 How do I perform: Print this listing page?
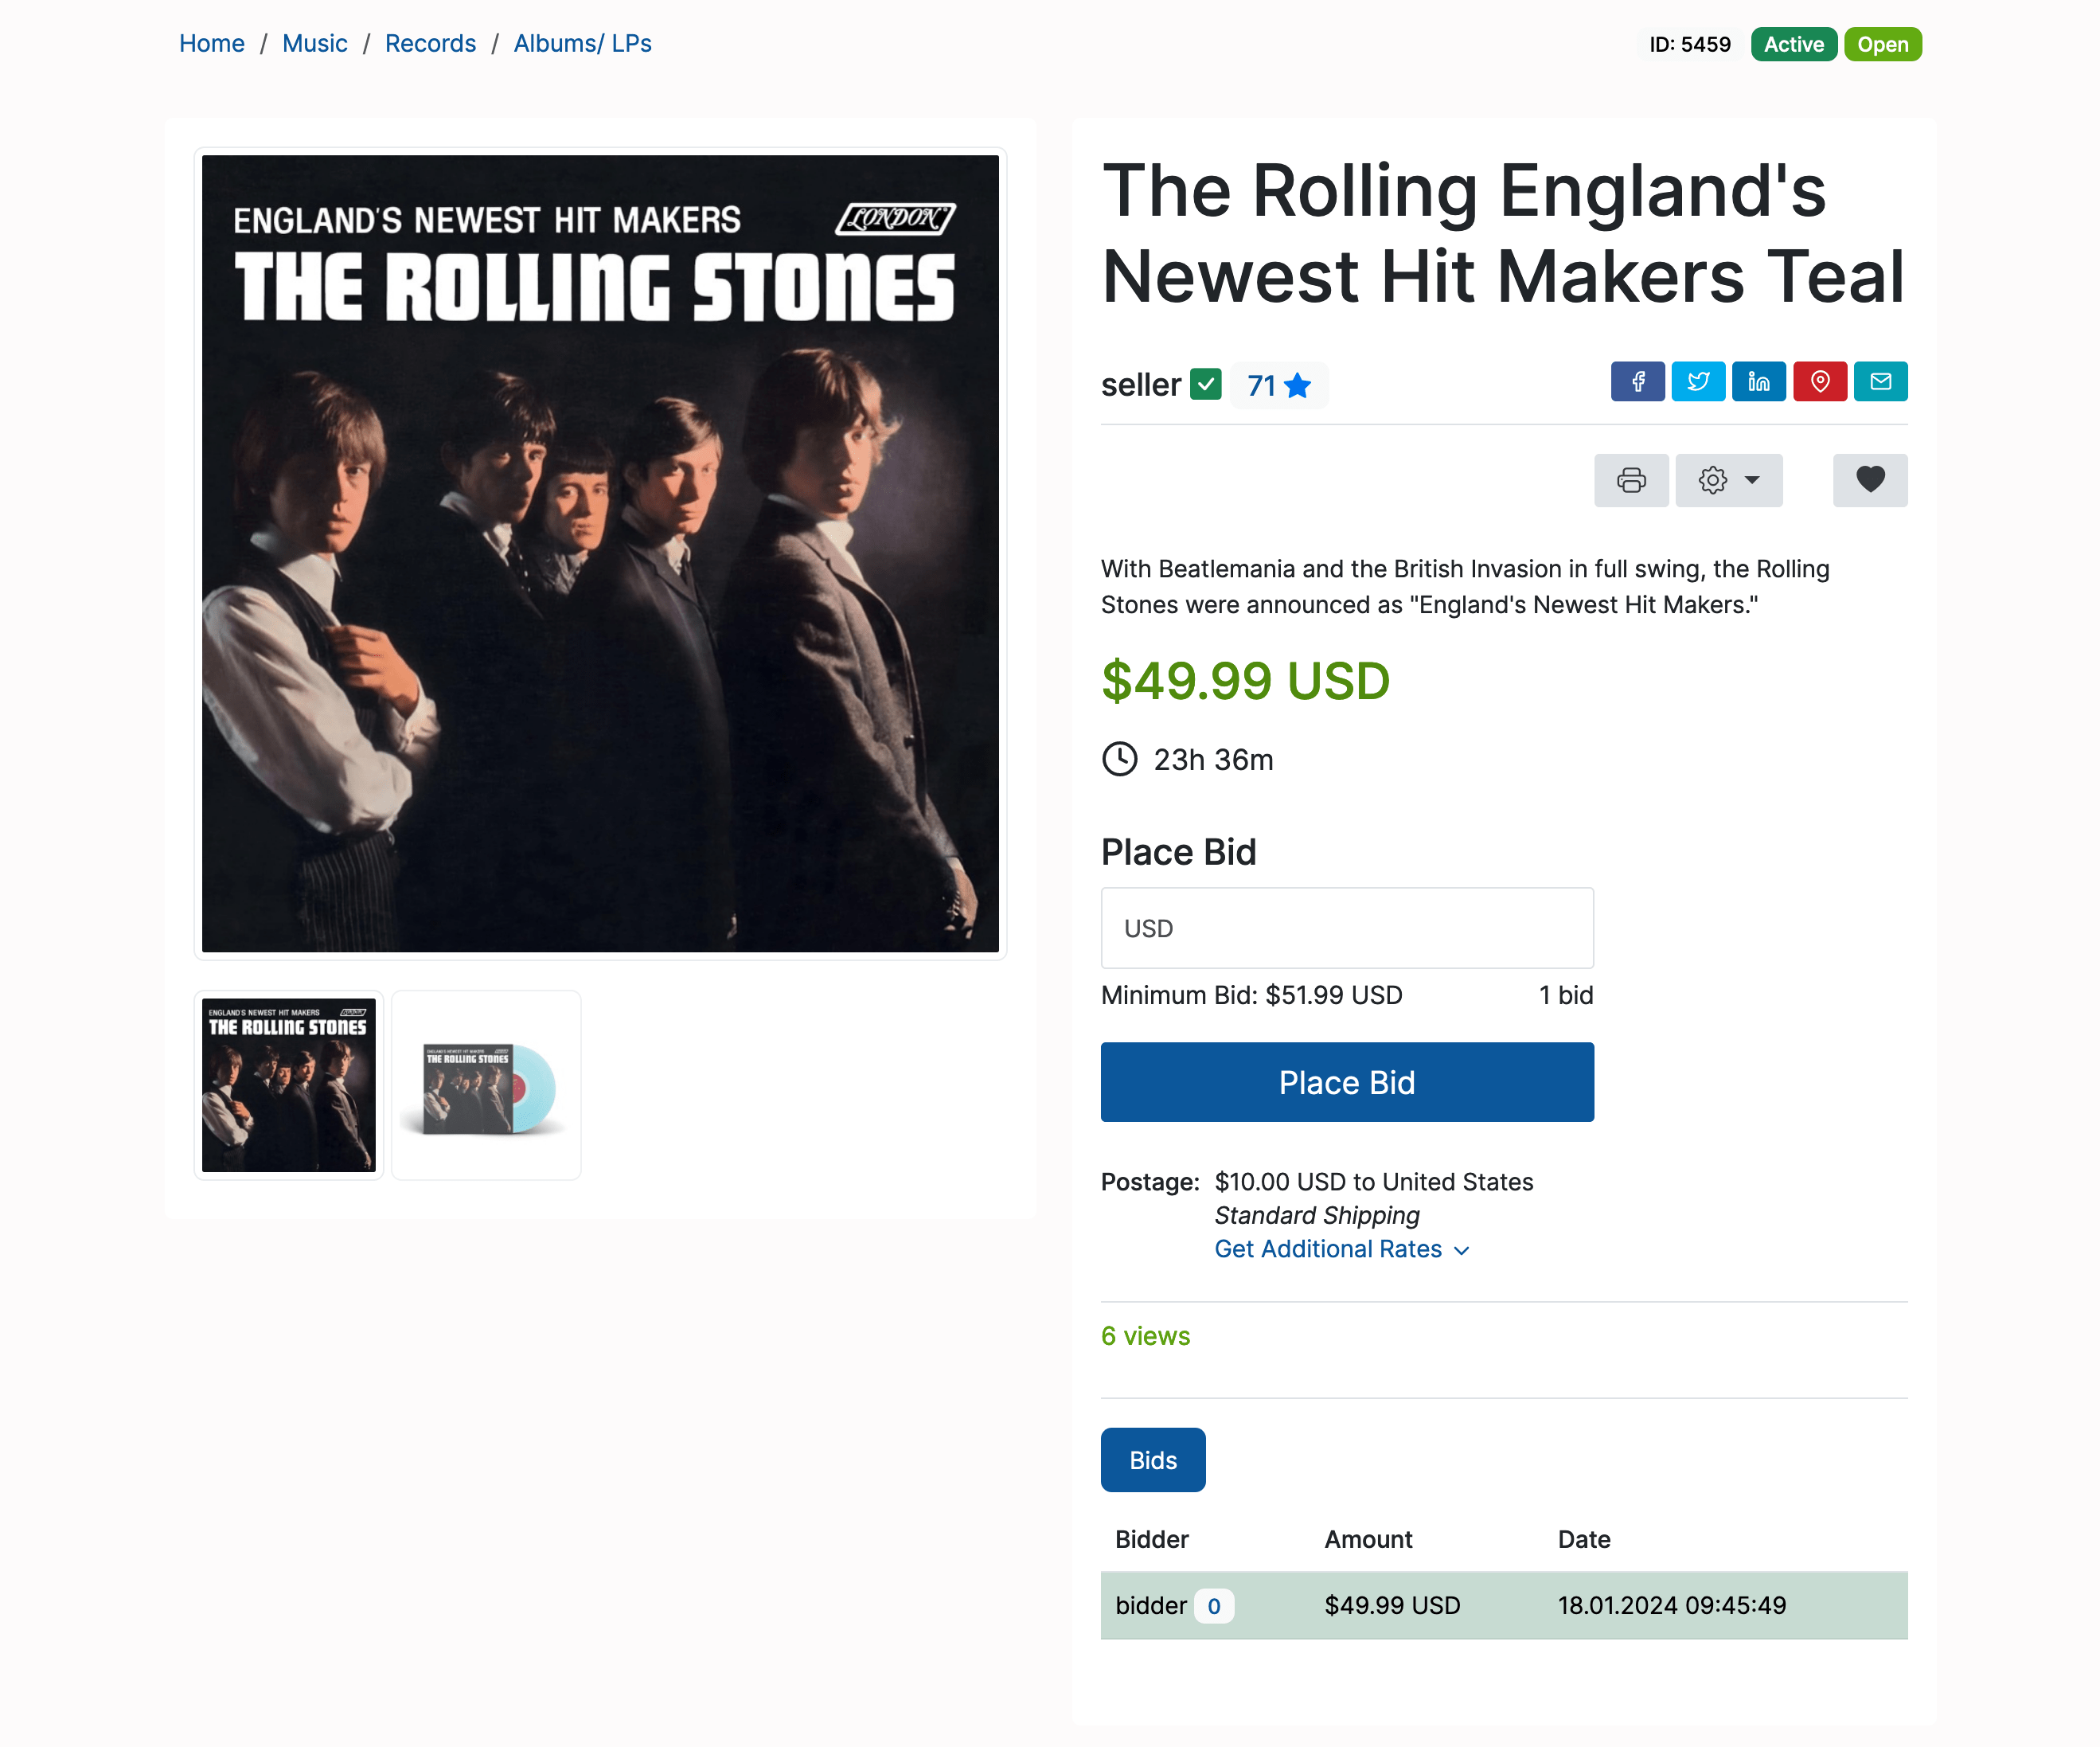[x=1631, y=480]
